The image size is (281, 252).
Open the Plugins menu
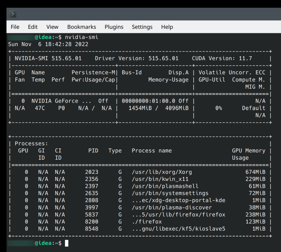click(114, 27)
